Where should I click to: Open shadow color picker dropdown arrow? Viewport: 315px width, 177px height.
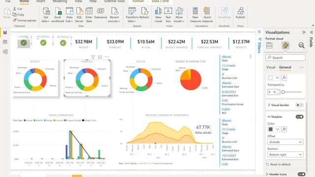click(x=277, y=129)
